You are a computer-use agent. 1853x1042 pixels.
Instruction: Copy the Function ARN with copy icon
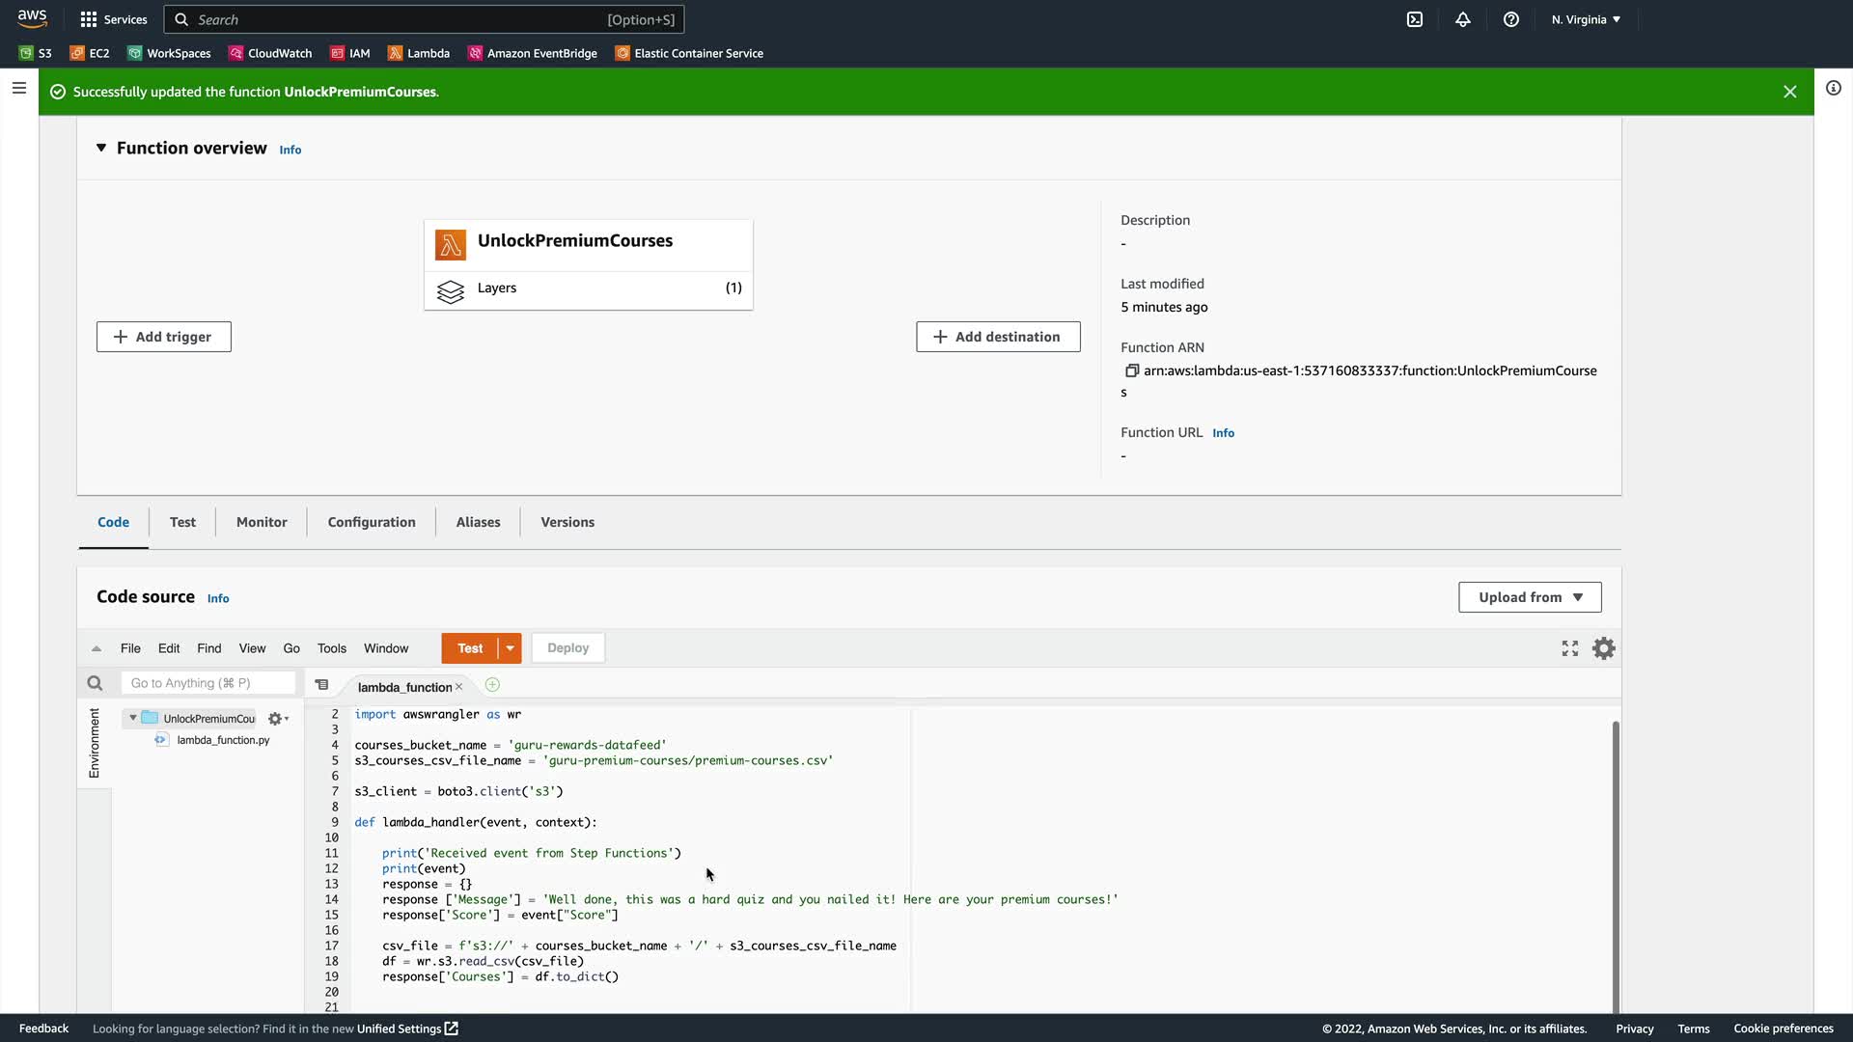pos(1131,370)
